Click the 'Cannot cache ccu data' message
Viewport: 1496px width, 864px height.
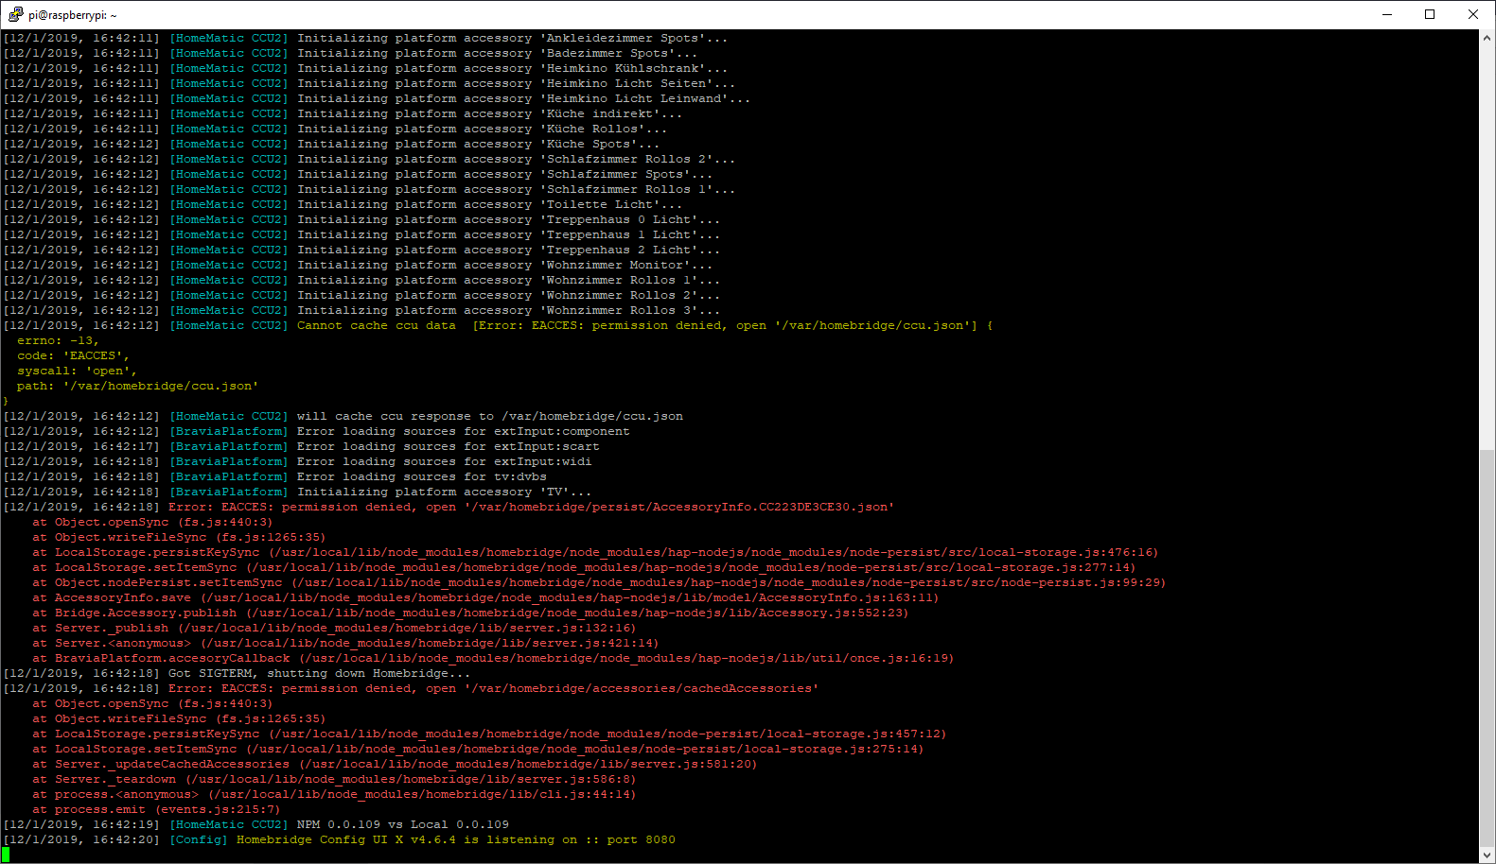(x=376, y=325)
